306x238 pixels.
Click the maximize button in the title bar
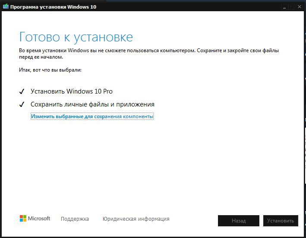coord(292,7)
